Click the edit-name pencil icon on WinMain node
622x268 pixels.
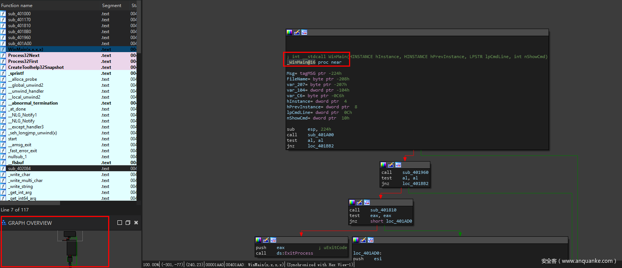(x=297, y=32)
